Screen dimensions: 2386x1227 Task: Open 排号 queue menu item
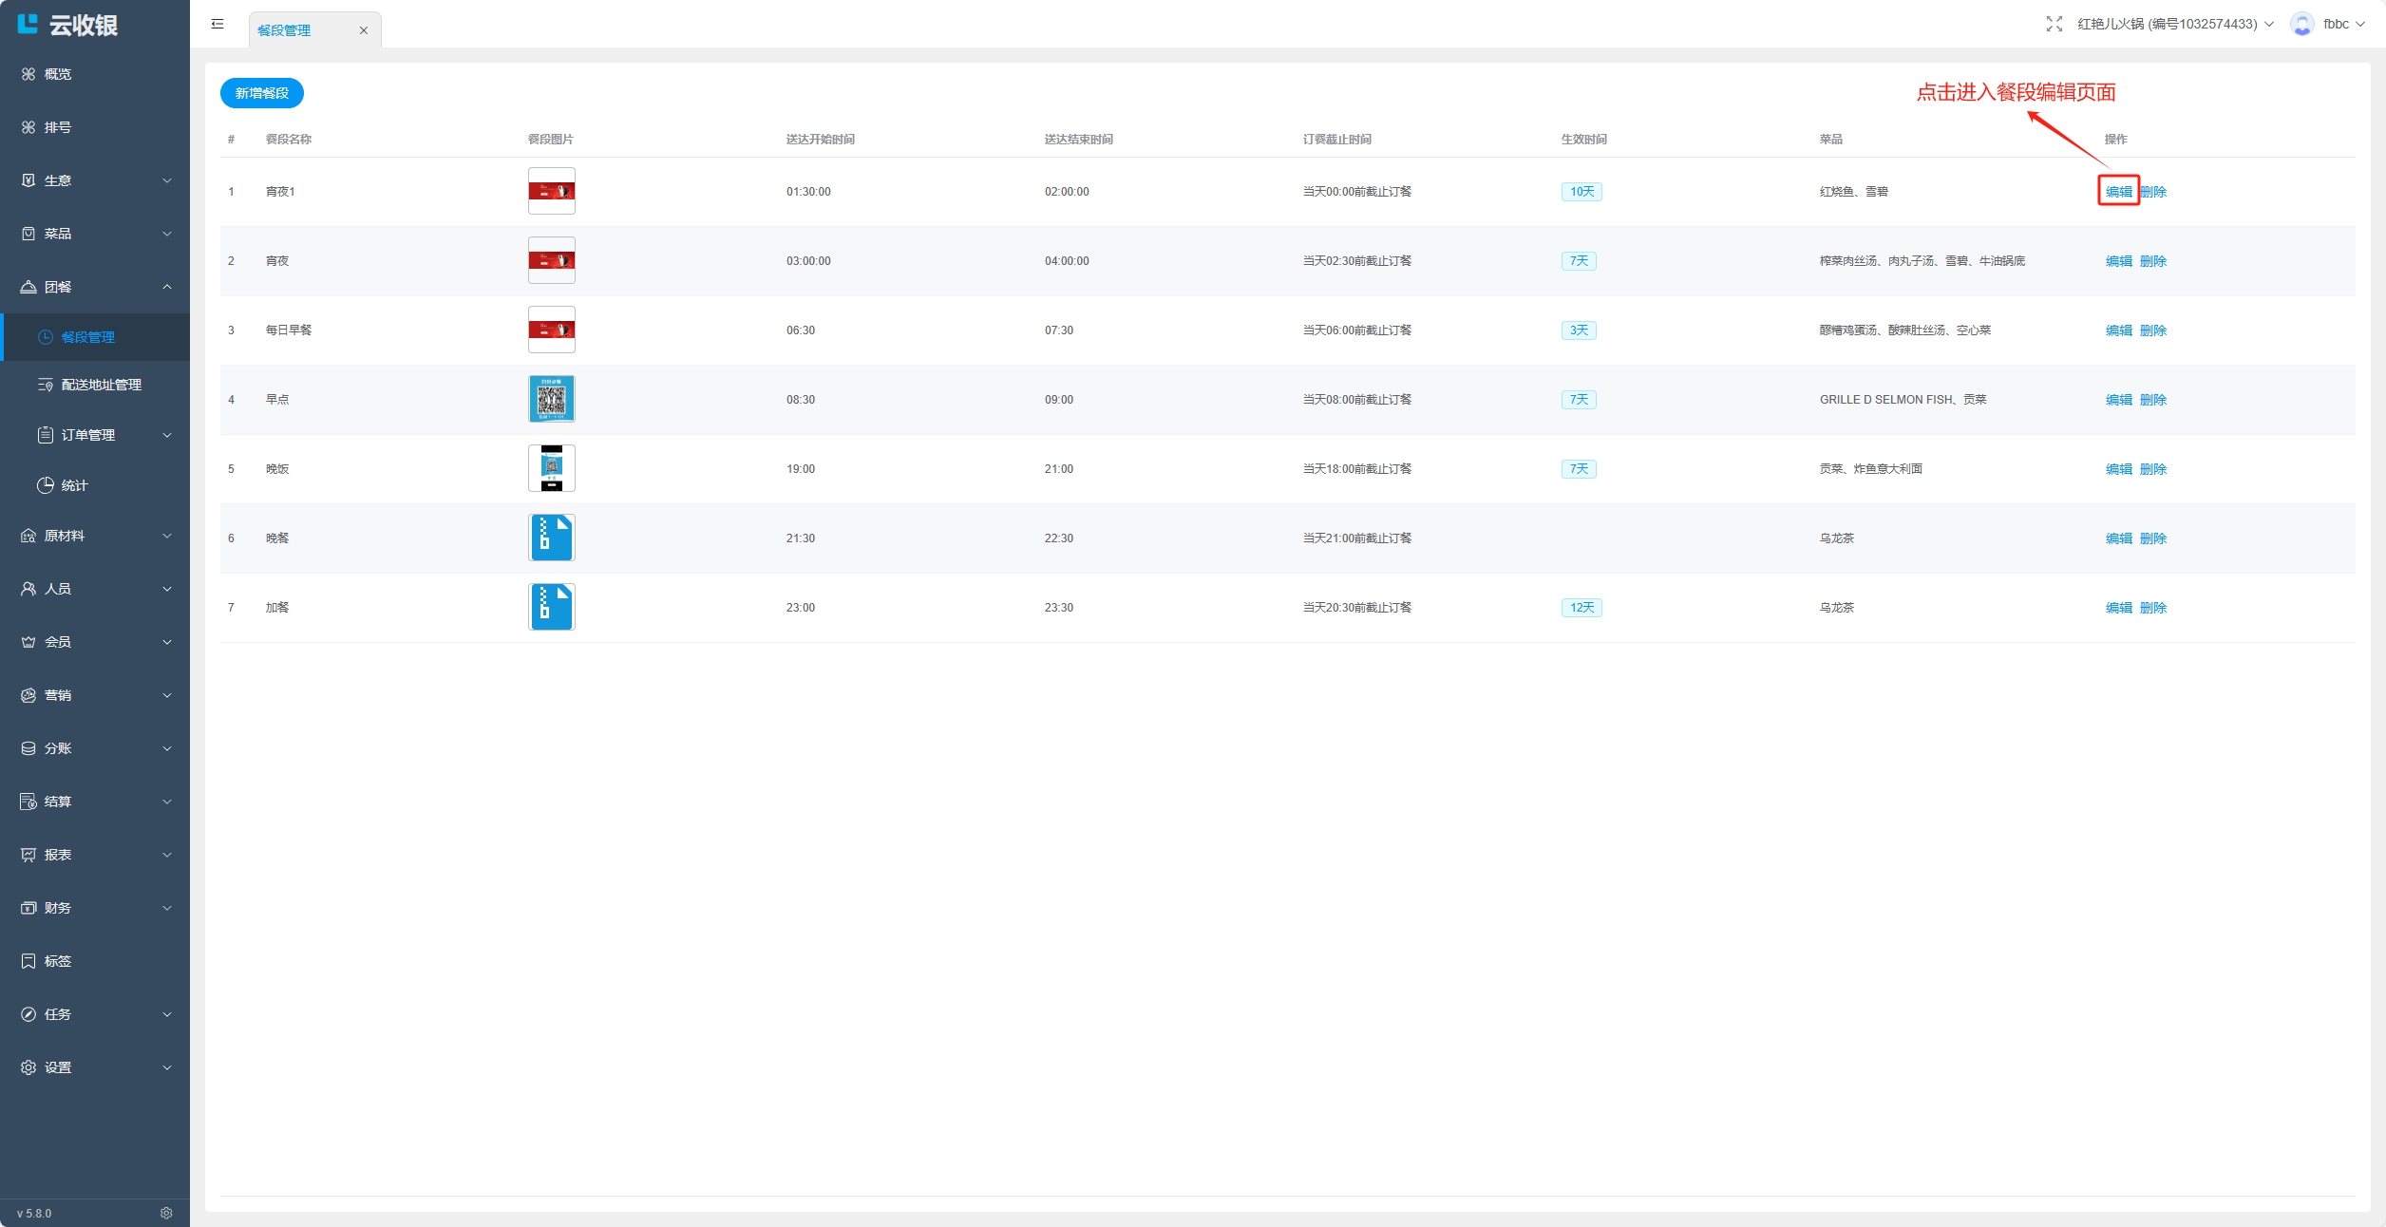57,127
